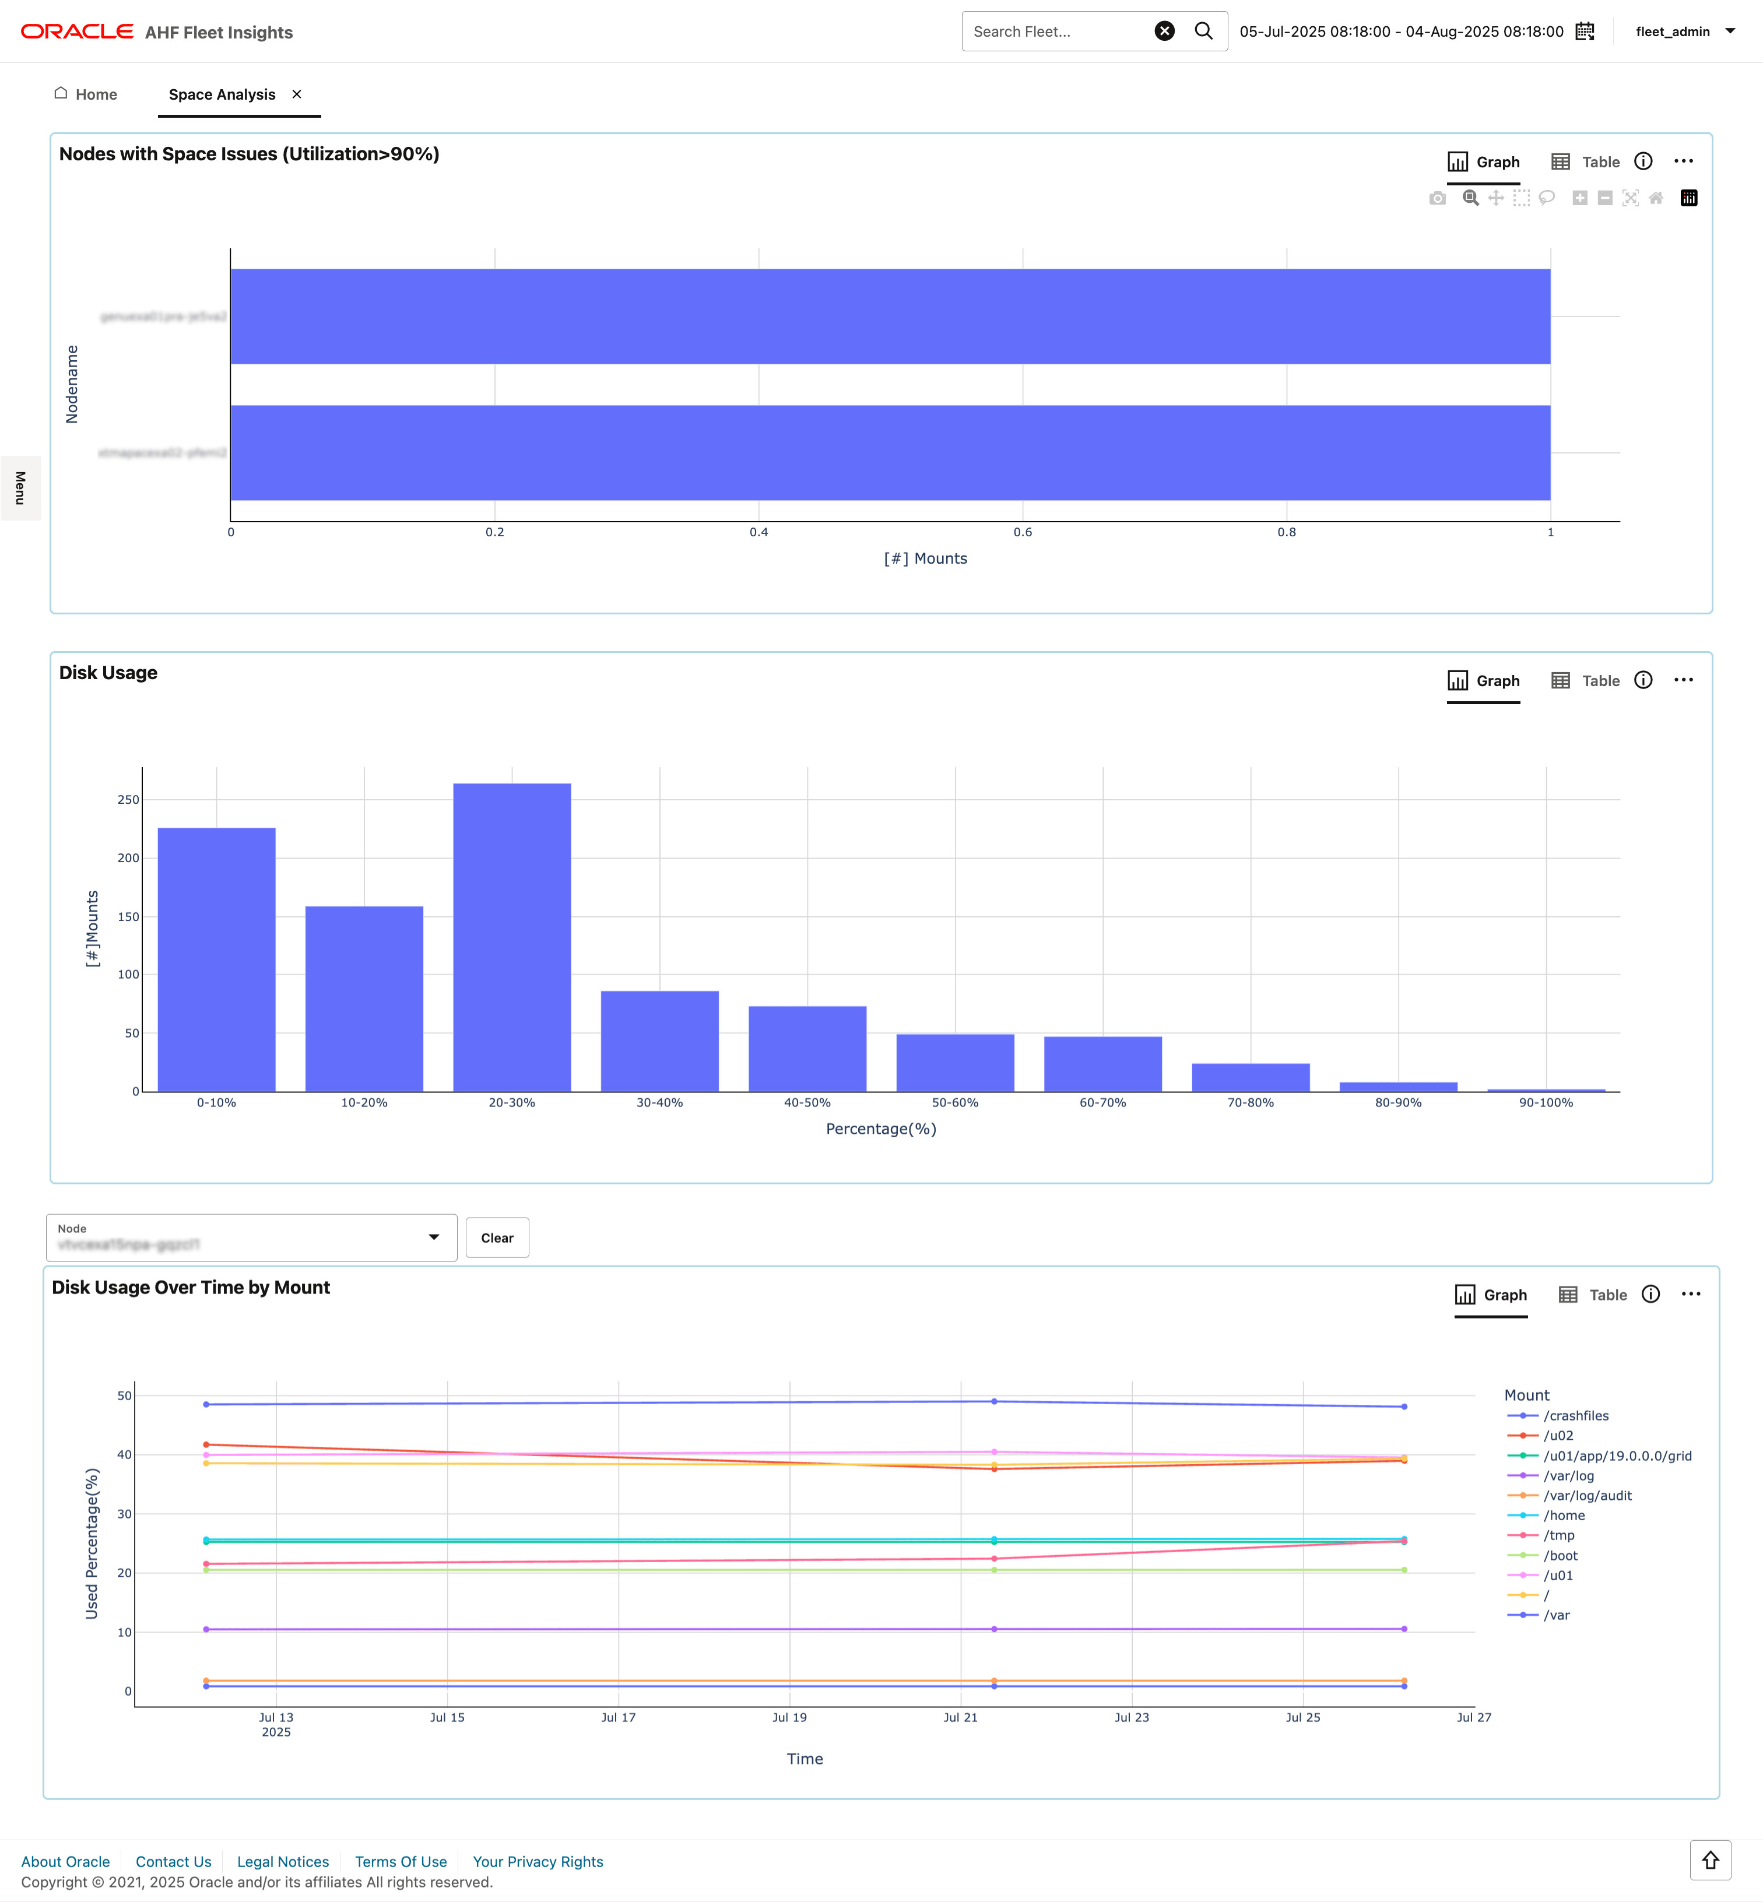Select the Zoom tool on the mode bar
Image resolution: width=1763 pixels, height=1902 pixels.
point(1471,198)
